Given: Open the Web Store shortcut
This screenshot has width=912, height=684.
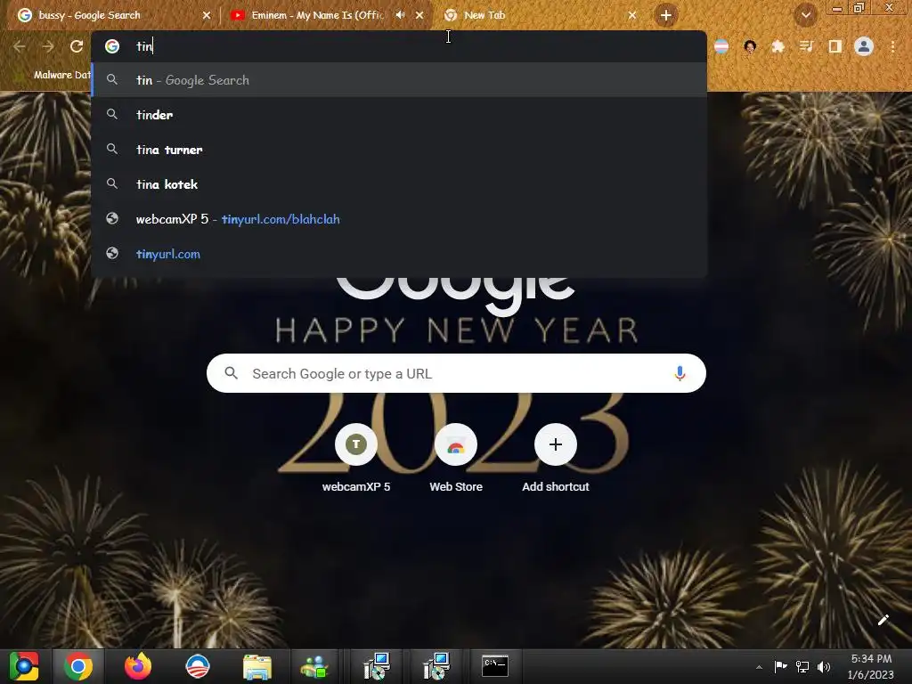Looking at the screenshot, I should (x=456, y=459).
